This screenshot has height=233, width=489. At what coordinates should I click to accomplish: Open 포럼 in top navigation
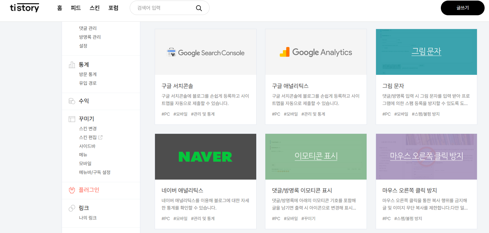coord(113,8)
